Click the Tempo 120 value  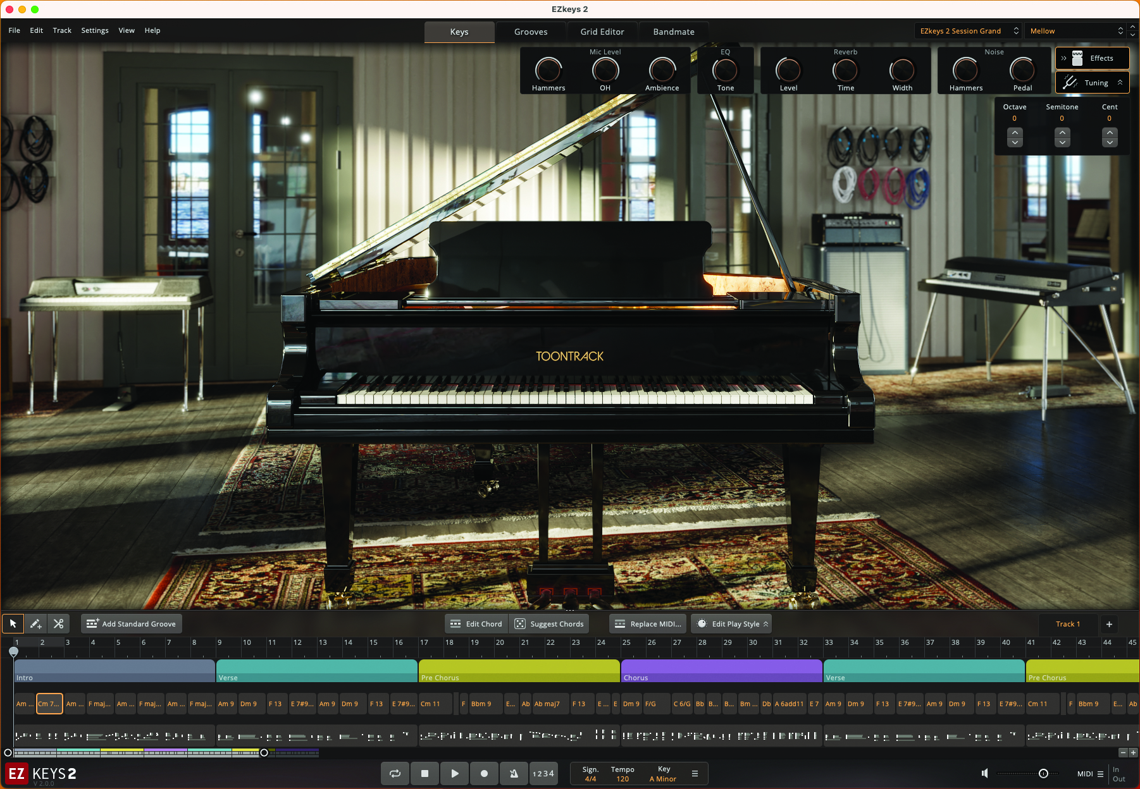(x=623, y=779)
